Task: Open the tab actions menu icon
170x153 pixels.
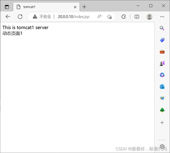Action: tap(7, 7)
